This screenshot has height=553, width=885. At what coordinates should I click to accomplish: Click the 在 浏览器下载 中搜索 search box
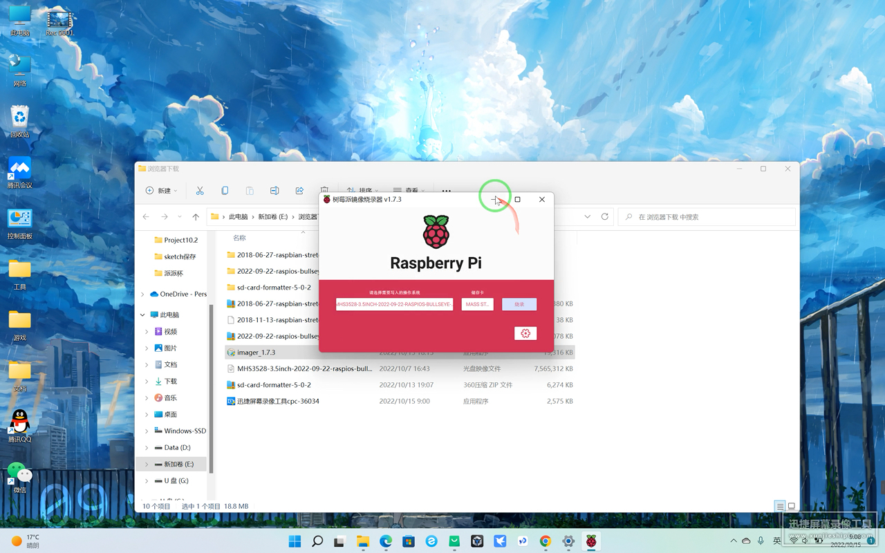(707, 217)
